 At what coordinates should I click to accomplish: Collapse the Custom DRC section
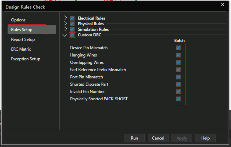[x=65, y=35]
